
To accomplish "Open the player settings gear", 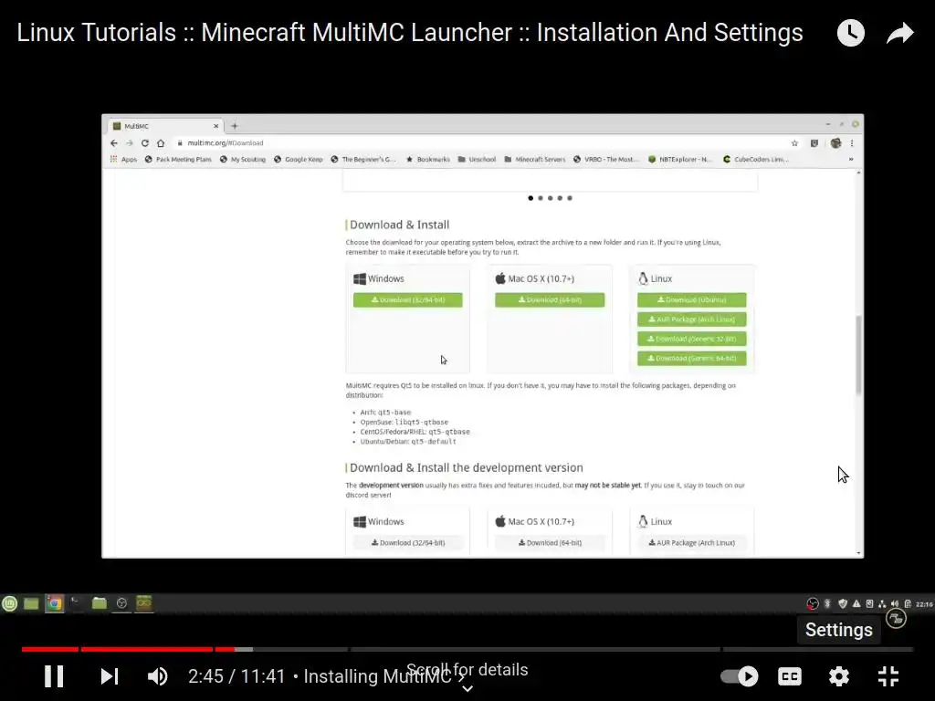I will pyautogui.click(x=839, y=676).
